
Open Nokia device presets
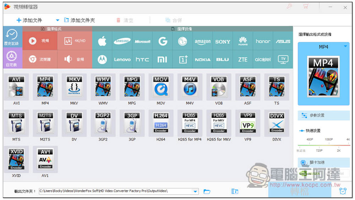pos(203,59)
